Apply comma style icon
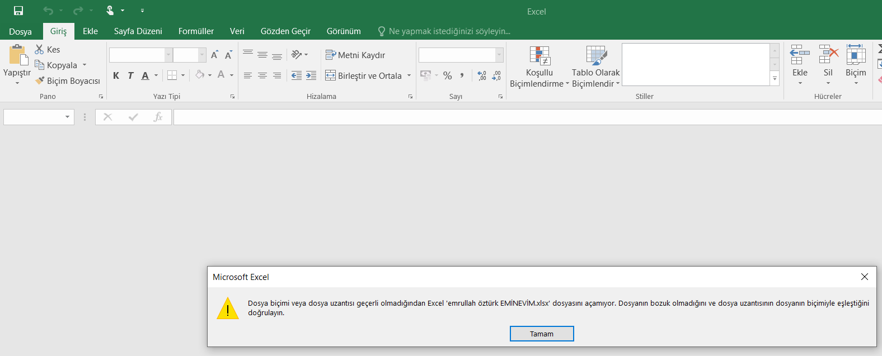This screenshot has width=882, height=356. click(x=462, y=75)
